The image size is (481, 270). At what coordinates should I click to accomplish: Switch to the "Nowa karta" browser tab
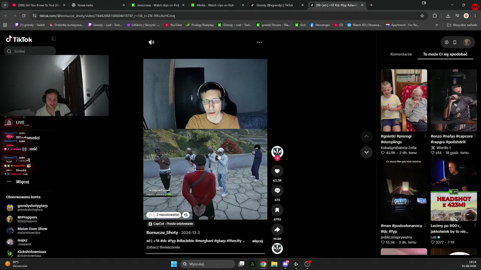tap(98, 5)
